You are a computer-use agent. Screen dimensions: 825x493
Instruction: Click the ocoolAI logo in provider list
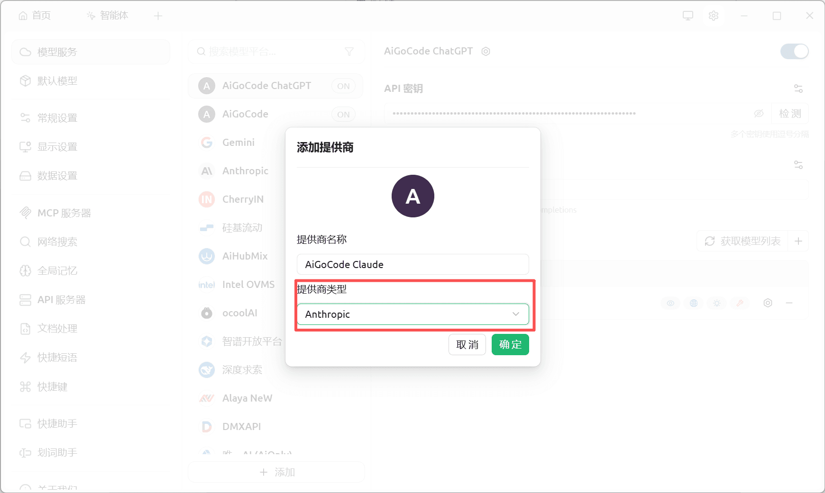click(207, 313)
